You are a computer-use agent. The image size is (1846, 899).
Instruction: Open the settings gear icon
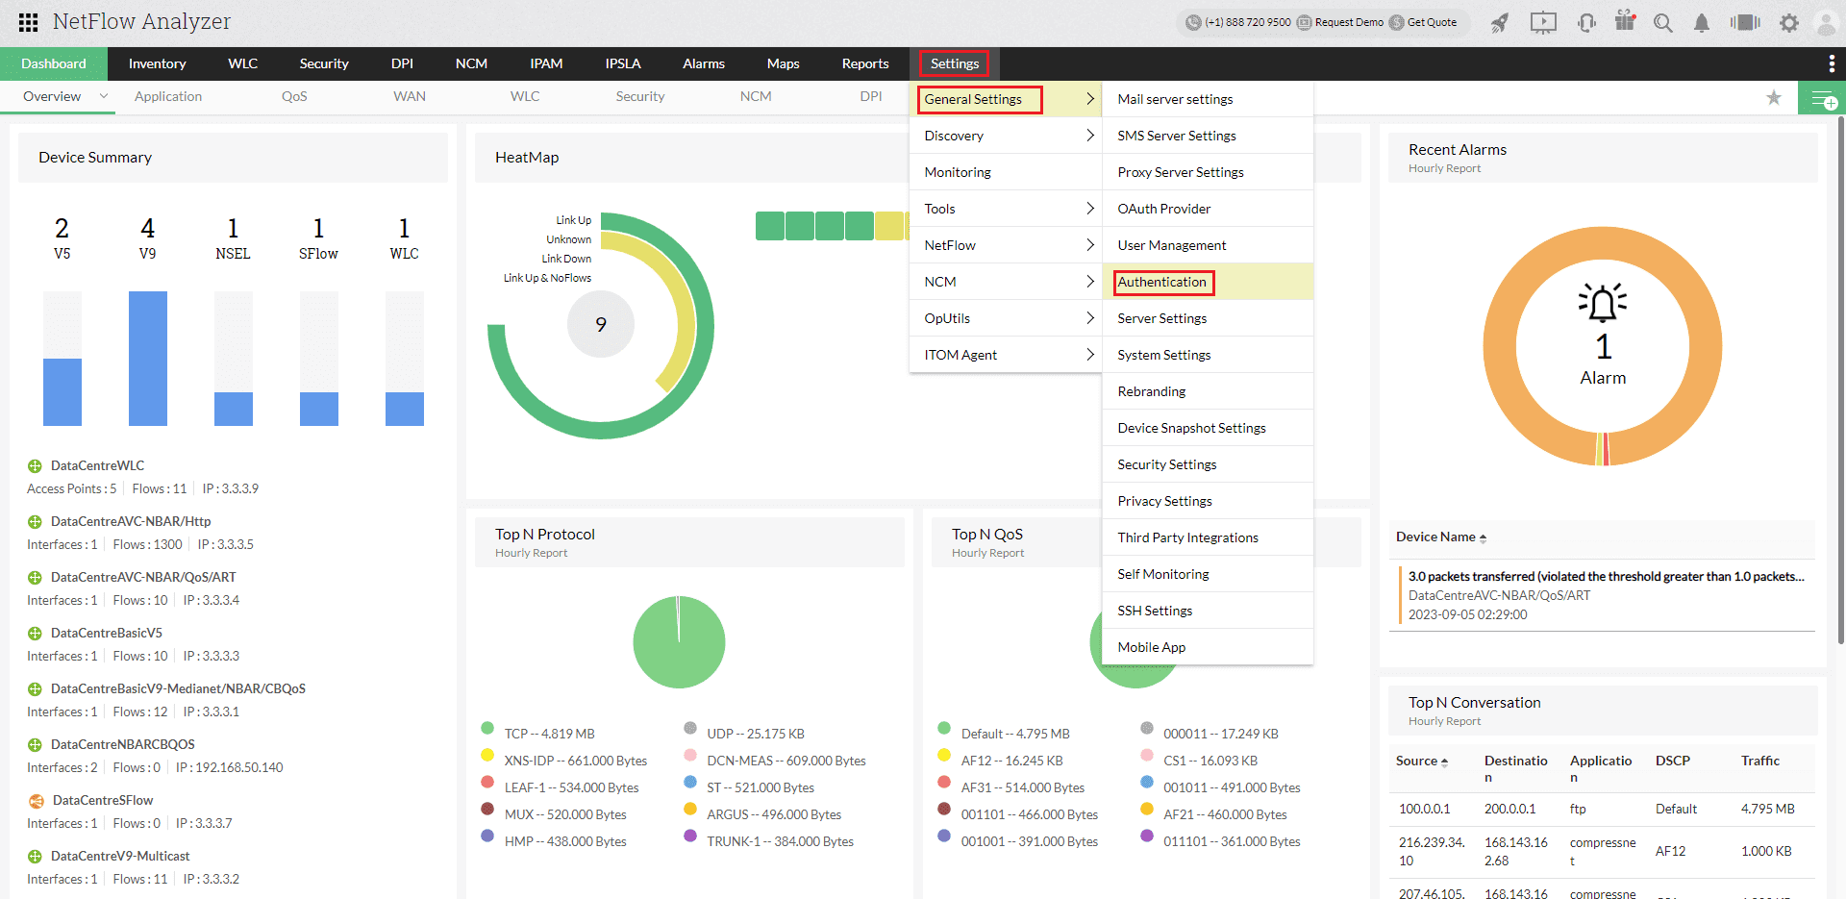(1789, 23)
